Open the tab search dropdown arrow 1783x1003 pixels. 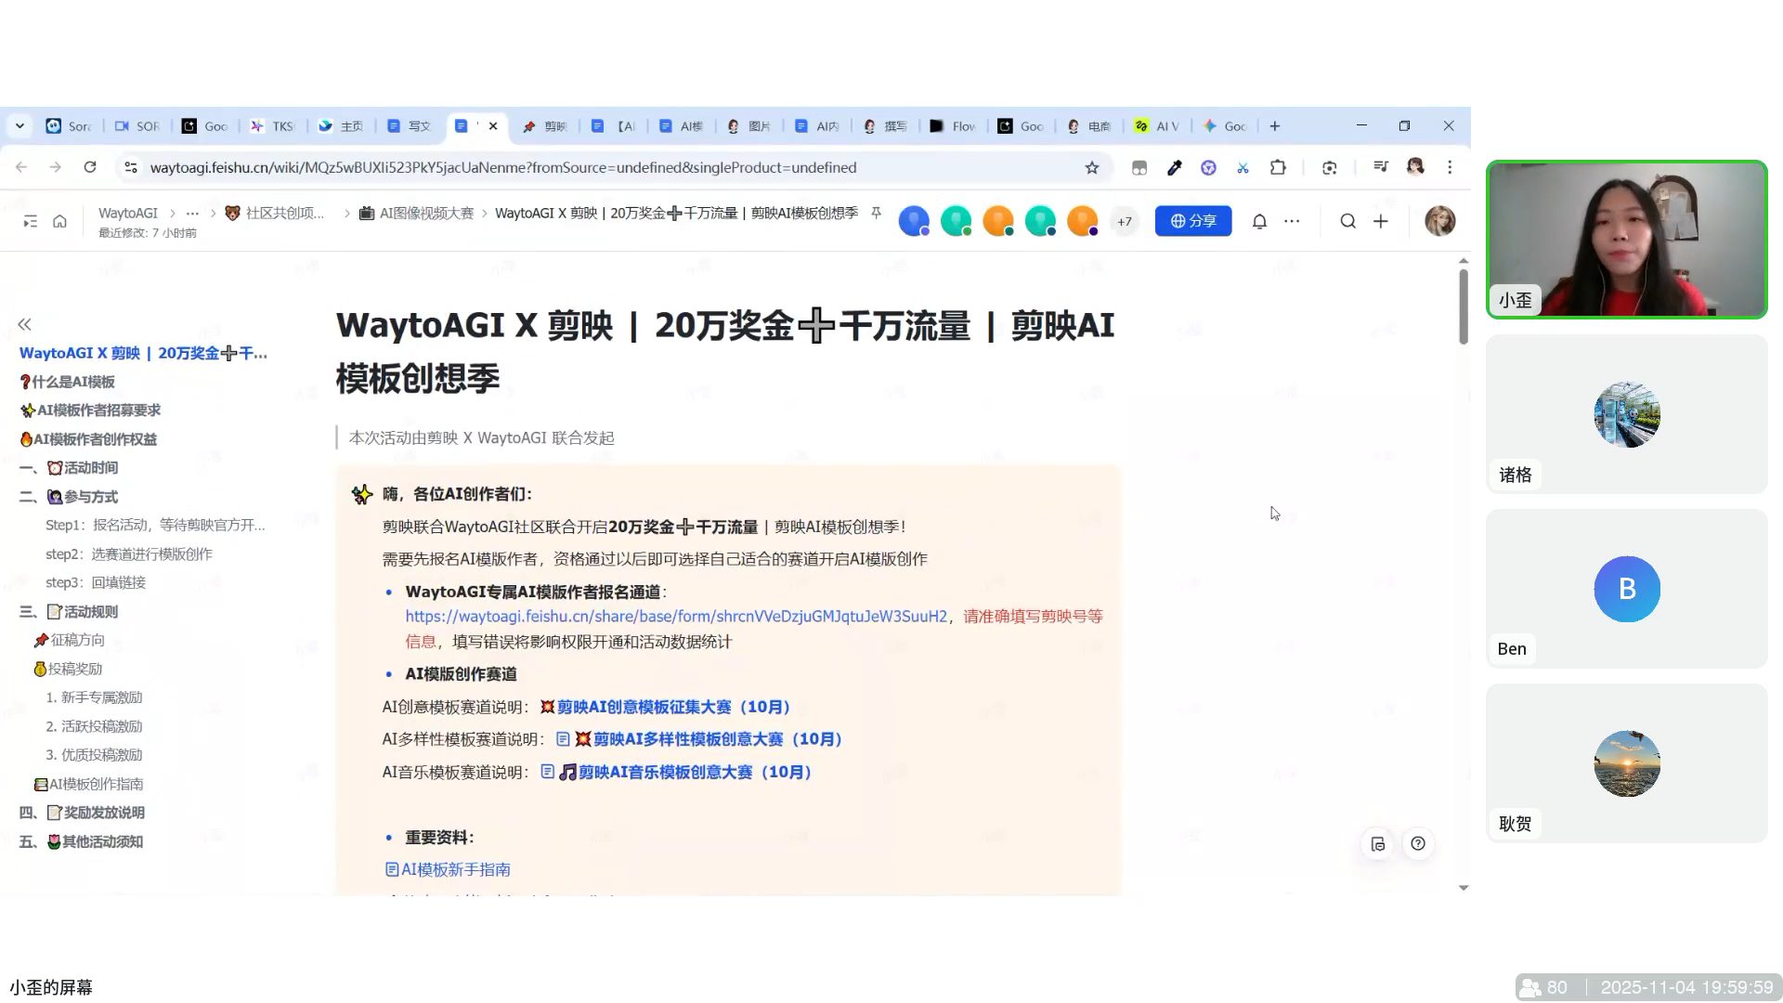pyautogui.click(x=20, y=125)
